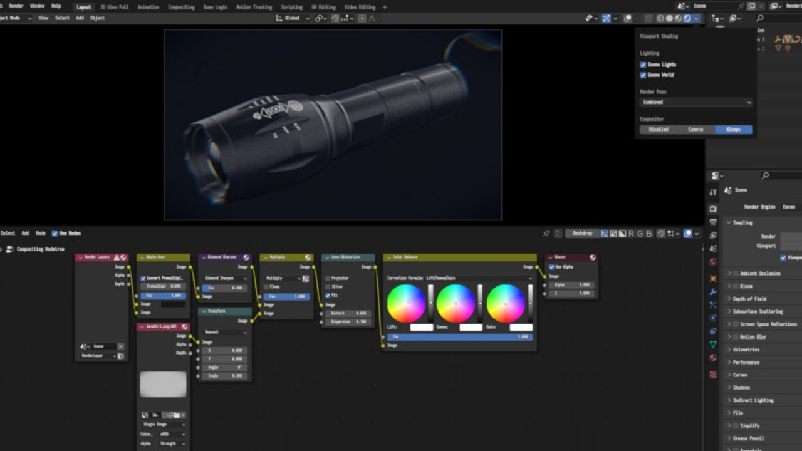This screenshot has width=802, height=451.
Task: Click the Lift color wheel in Color Balance
Action: coord(406,303)
